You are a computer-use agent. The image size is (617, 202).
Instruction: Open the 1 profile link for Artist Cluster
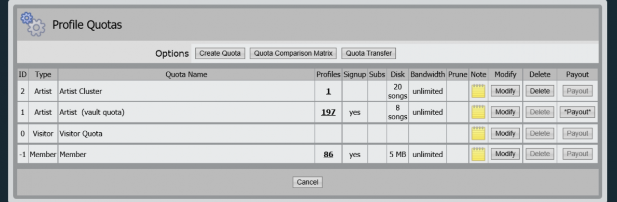click(x=328, y=91)
